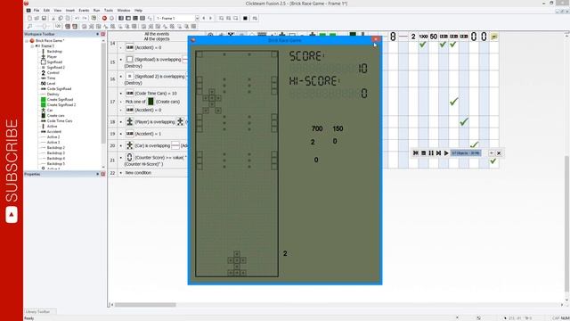Go to next frame arrow
The height and width of the screenshot is (321, 570).
[210, 18]
